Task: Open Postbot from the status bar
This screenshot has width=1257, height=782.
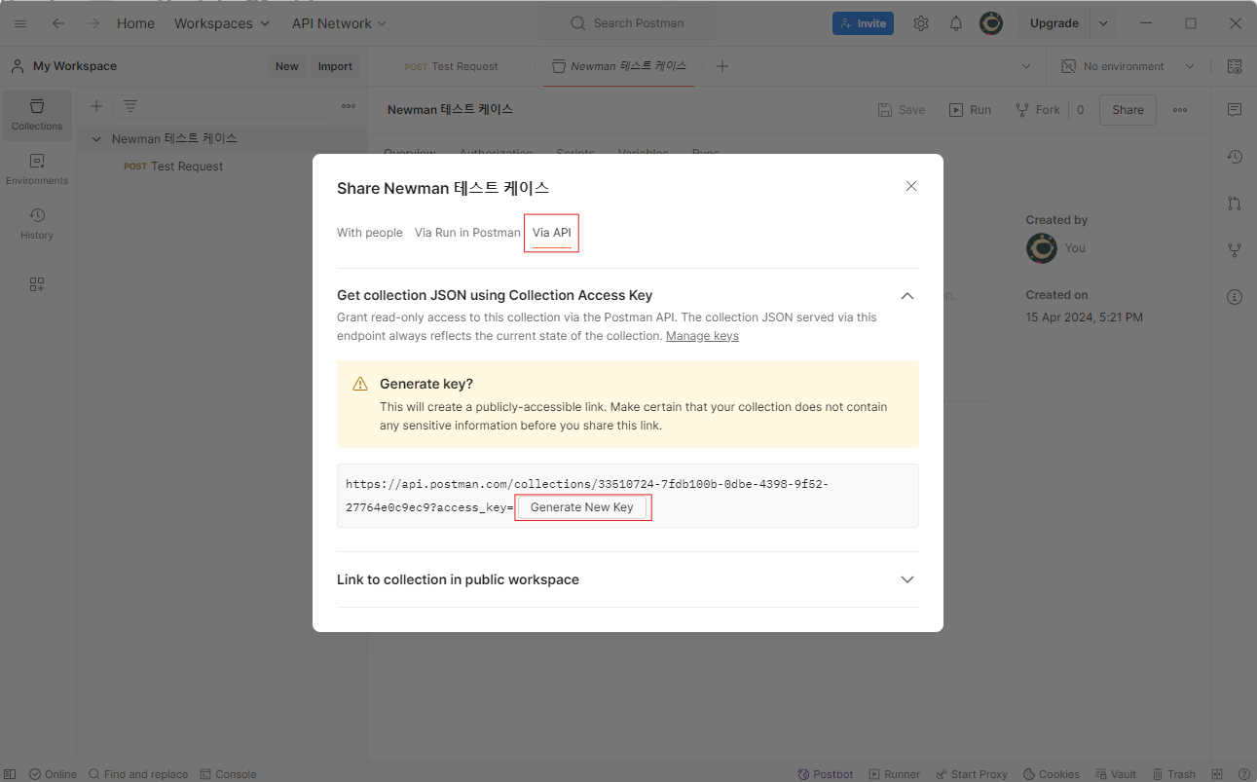Action: pos(826,774)
